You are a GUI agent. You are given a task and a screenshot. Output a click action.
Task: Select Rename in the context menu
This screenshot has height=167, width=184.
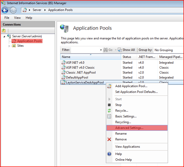coord(137,134)
